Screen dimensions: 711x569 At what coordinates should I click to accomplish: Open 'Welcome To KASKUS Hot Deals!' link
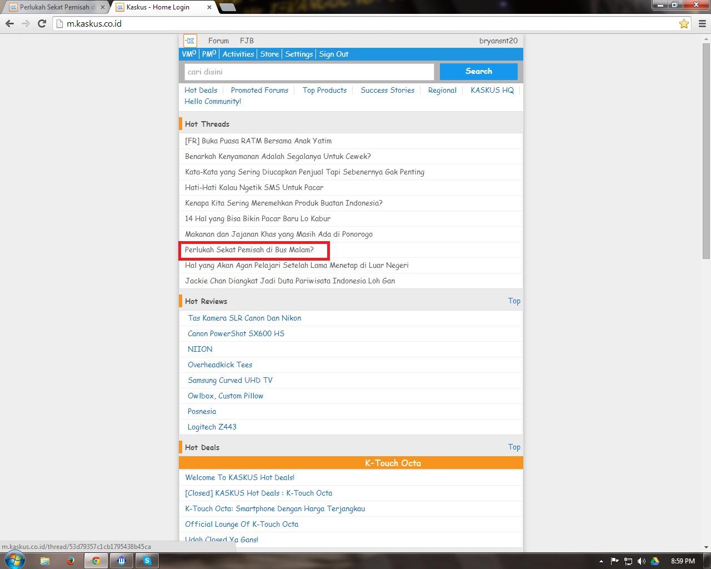(x=240, y=477)
